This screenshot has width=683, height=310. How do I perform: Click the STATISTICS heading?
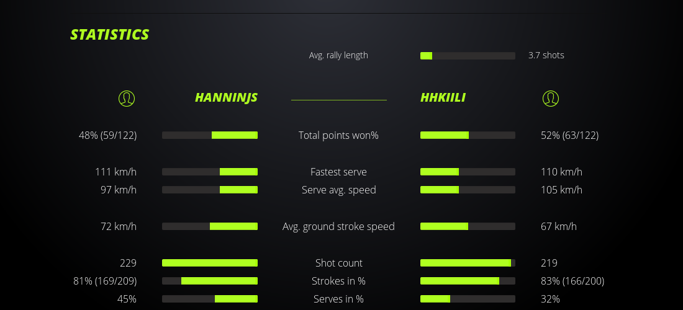110,35
